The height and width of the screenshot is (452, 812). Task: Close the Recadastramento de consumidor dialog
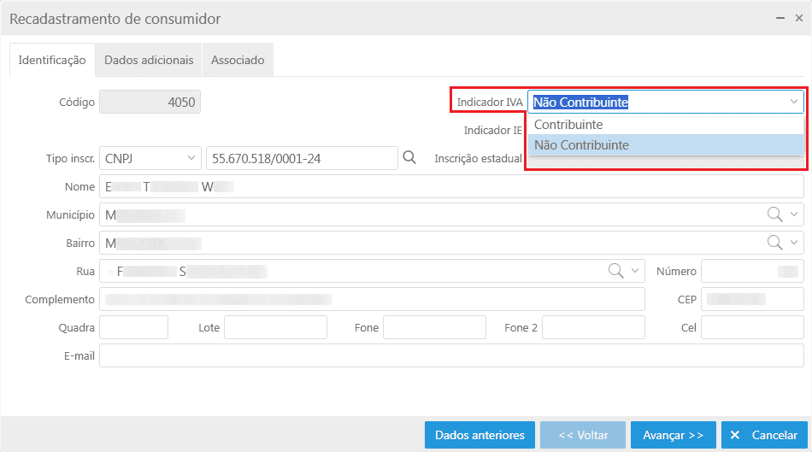(x=798, y=18)
